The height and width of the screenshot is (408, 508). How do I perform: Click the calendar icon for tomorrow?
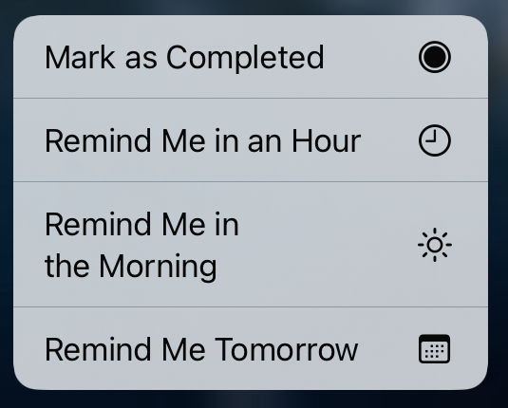[435, 349]
